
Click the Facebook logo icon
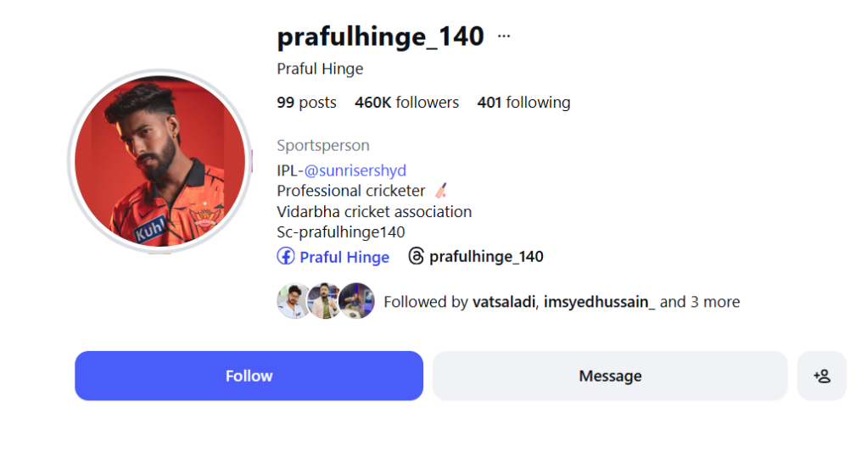[285, 256]
